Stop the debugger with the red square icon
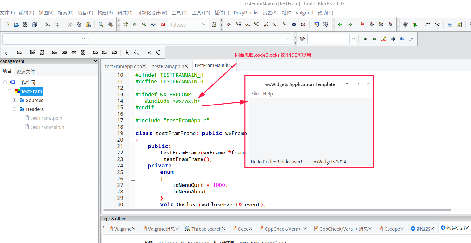The height and width of the screenshot is (243, 471). pyautogui.click(x=303, y=24)
